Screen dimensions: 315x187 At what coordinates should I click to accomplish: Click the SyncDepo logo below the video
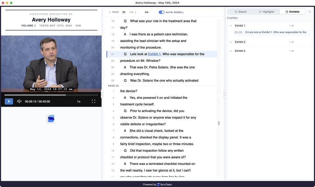51,119
